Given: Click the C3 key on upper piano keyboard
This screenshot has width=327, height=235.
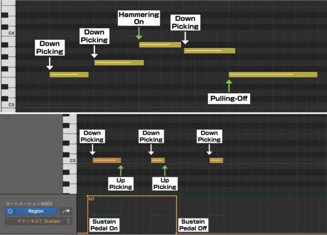Looking at the screenshot, I should click(x=8, y=104).
